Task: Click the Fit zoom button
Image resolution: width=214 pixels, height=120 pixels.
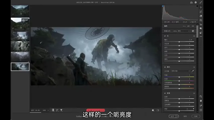Action: point(35,110)
